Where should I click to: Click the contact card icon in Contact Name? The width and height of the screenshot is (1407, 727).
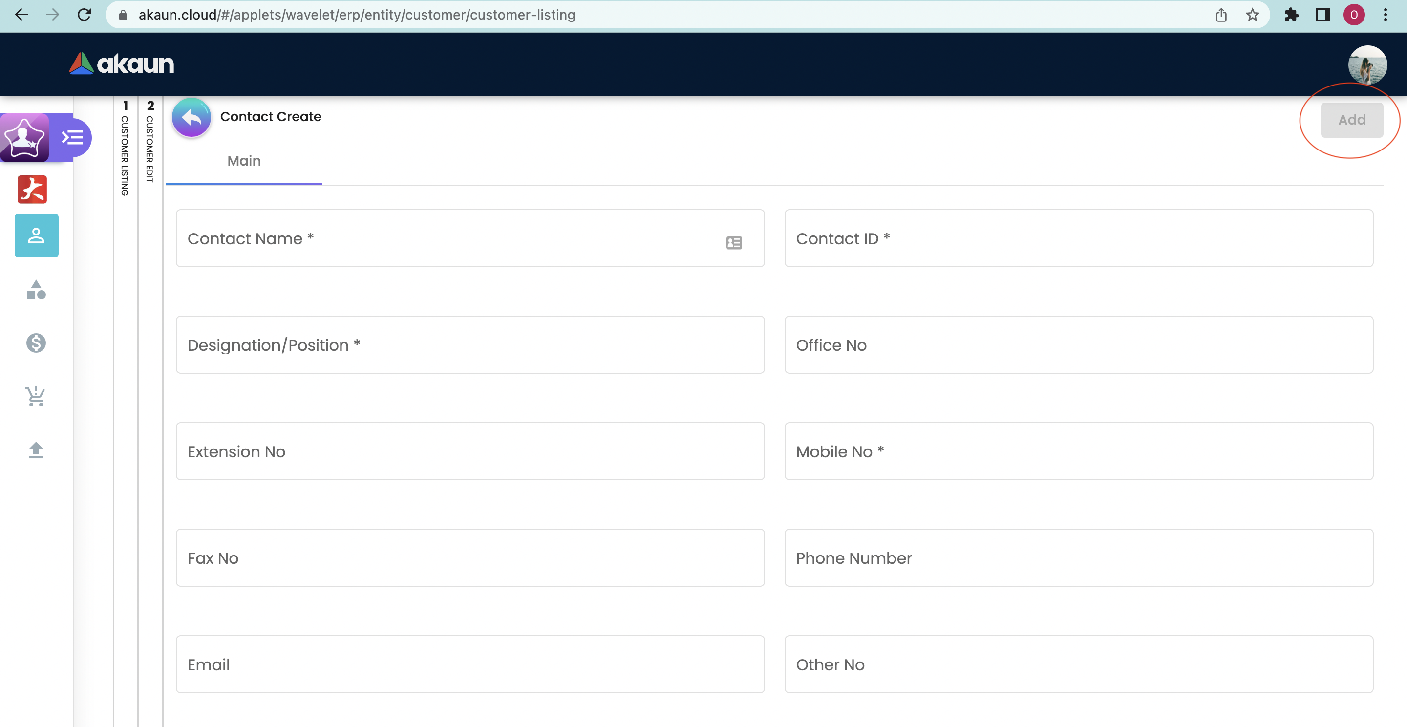733,242
